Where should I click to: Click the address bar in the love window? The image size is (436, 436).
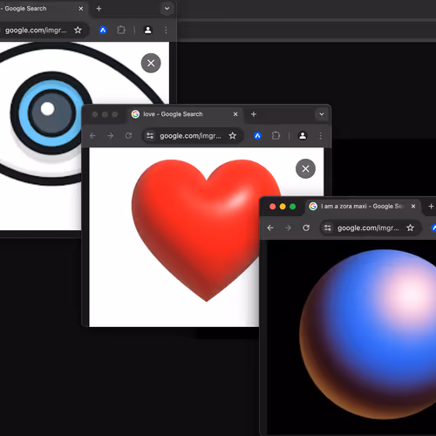point(193,136)
